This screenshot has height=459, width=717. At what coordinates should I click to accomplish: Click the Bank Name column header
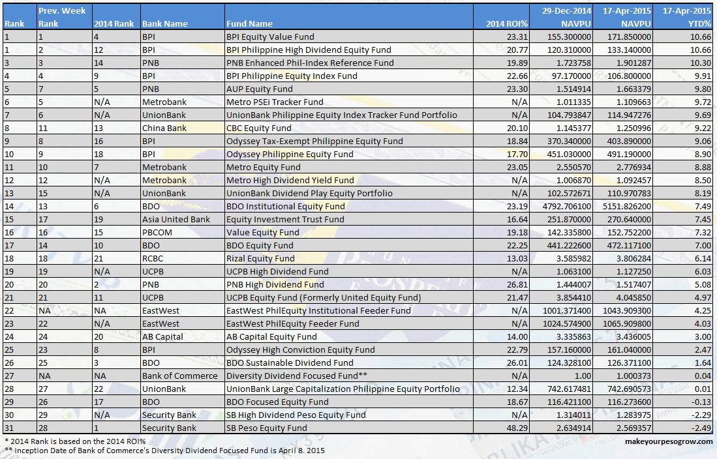(183, 17)
